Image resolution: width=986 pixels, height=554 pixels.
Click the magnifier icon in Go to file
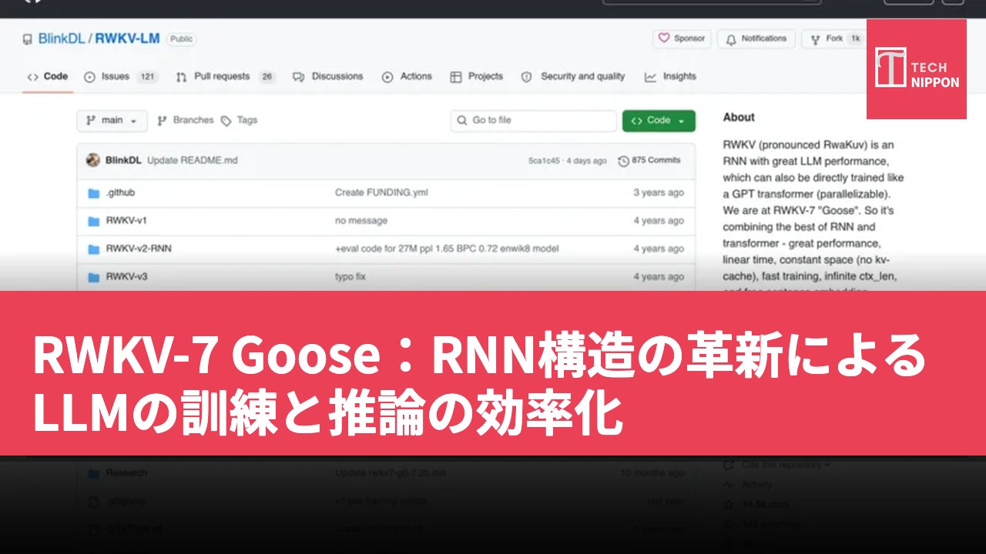click(x=462, y=121)
